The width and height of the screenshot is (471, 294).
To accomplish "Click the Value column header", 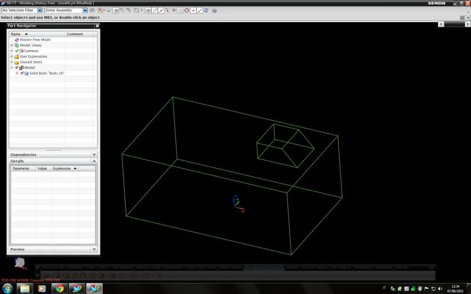I will (43, 168).
